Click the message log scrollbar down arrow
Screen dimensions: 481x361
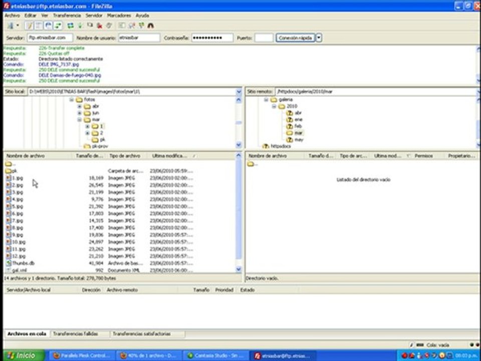point(478,81)
